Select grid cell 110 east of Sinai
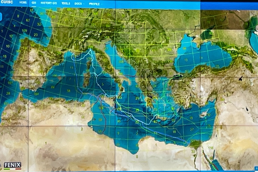The width and height of the screenshot is (258, 172). click(x=211, y=148)
